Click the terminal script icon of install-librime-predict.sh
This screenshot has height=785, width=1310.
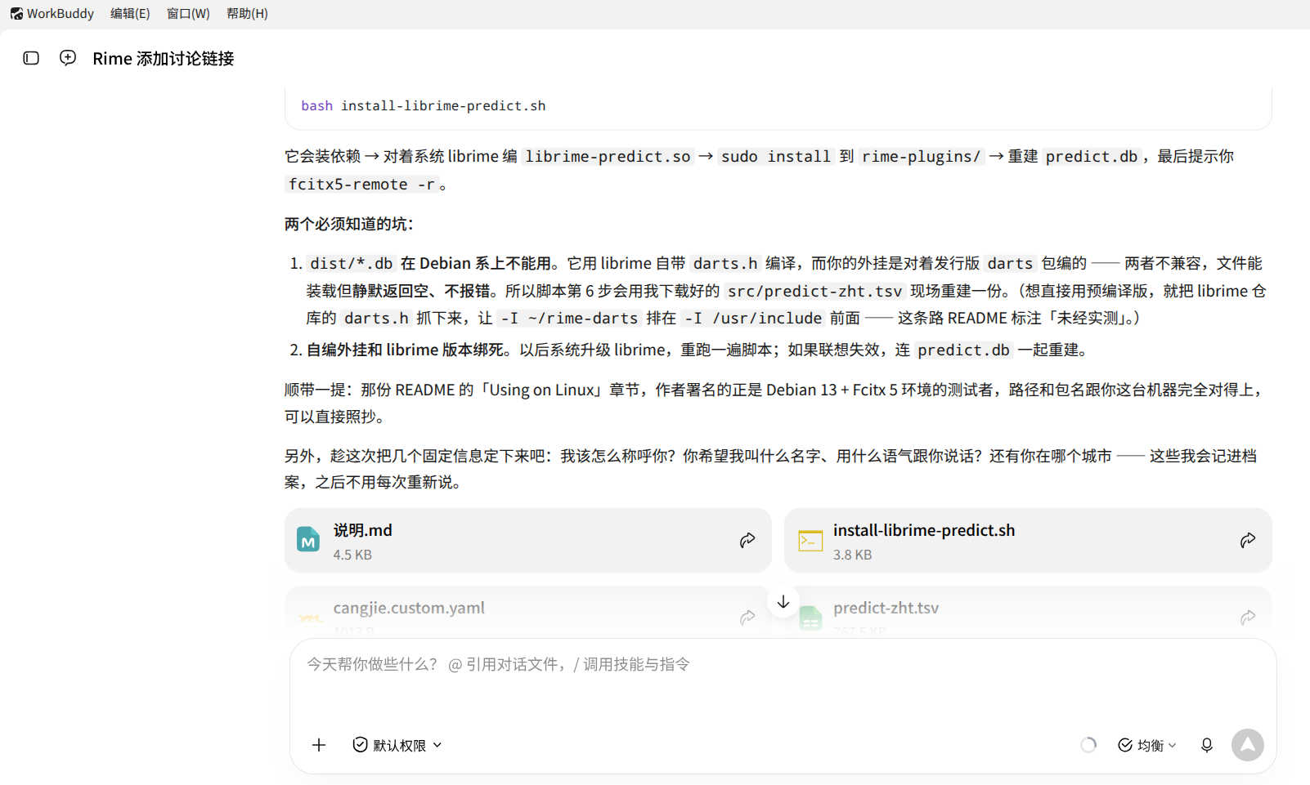click(810, 541)
